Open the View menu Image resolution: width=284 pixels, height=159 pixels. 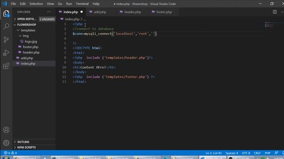click(x=50, y=4)
